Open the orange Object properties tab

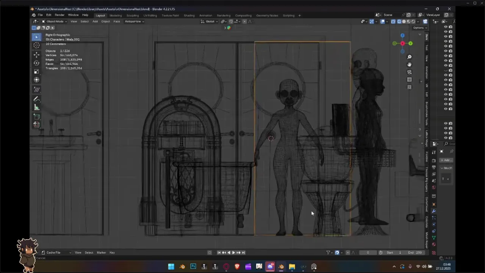coord(434,204)
